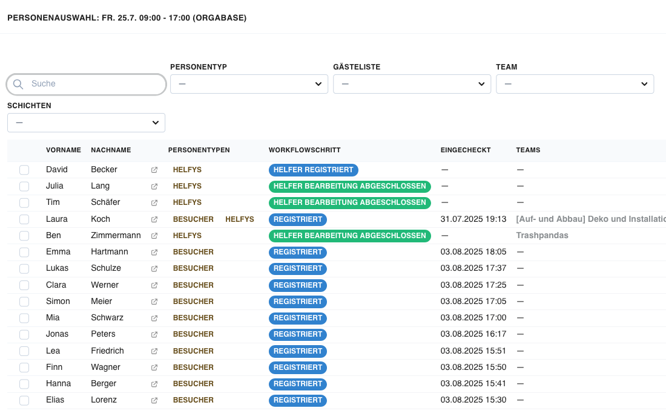Open external link icon for Jonas Peters
The image size is (666, 411).
point(154,335)
